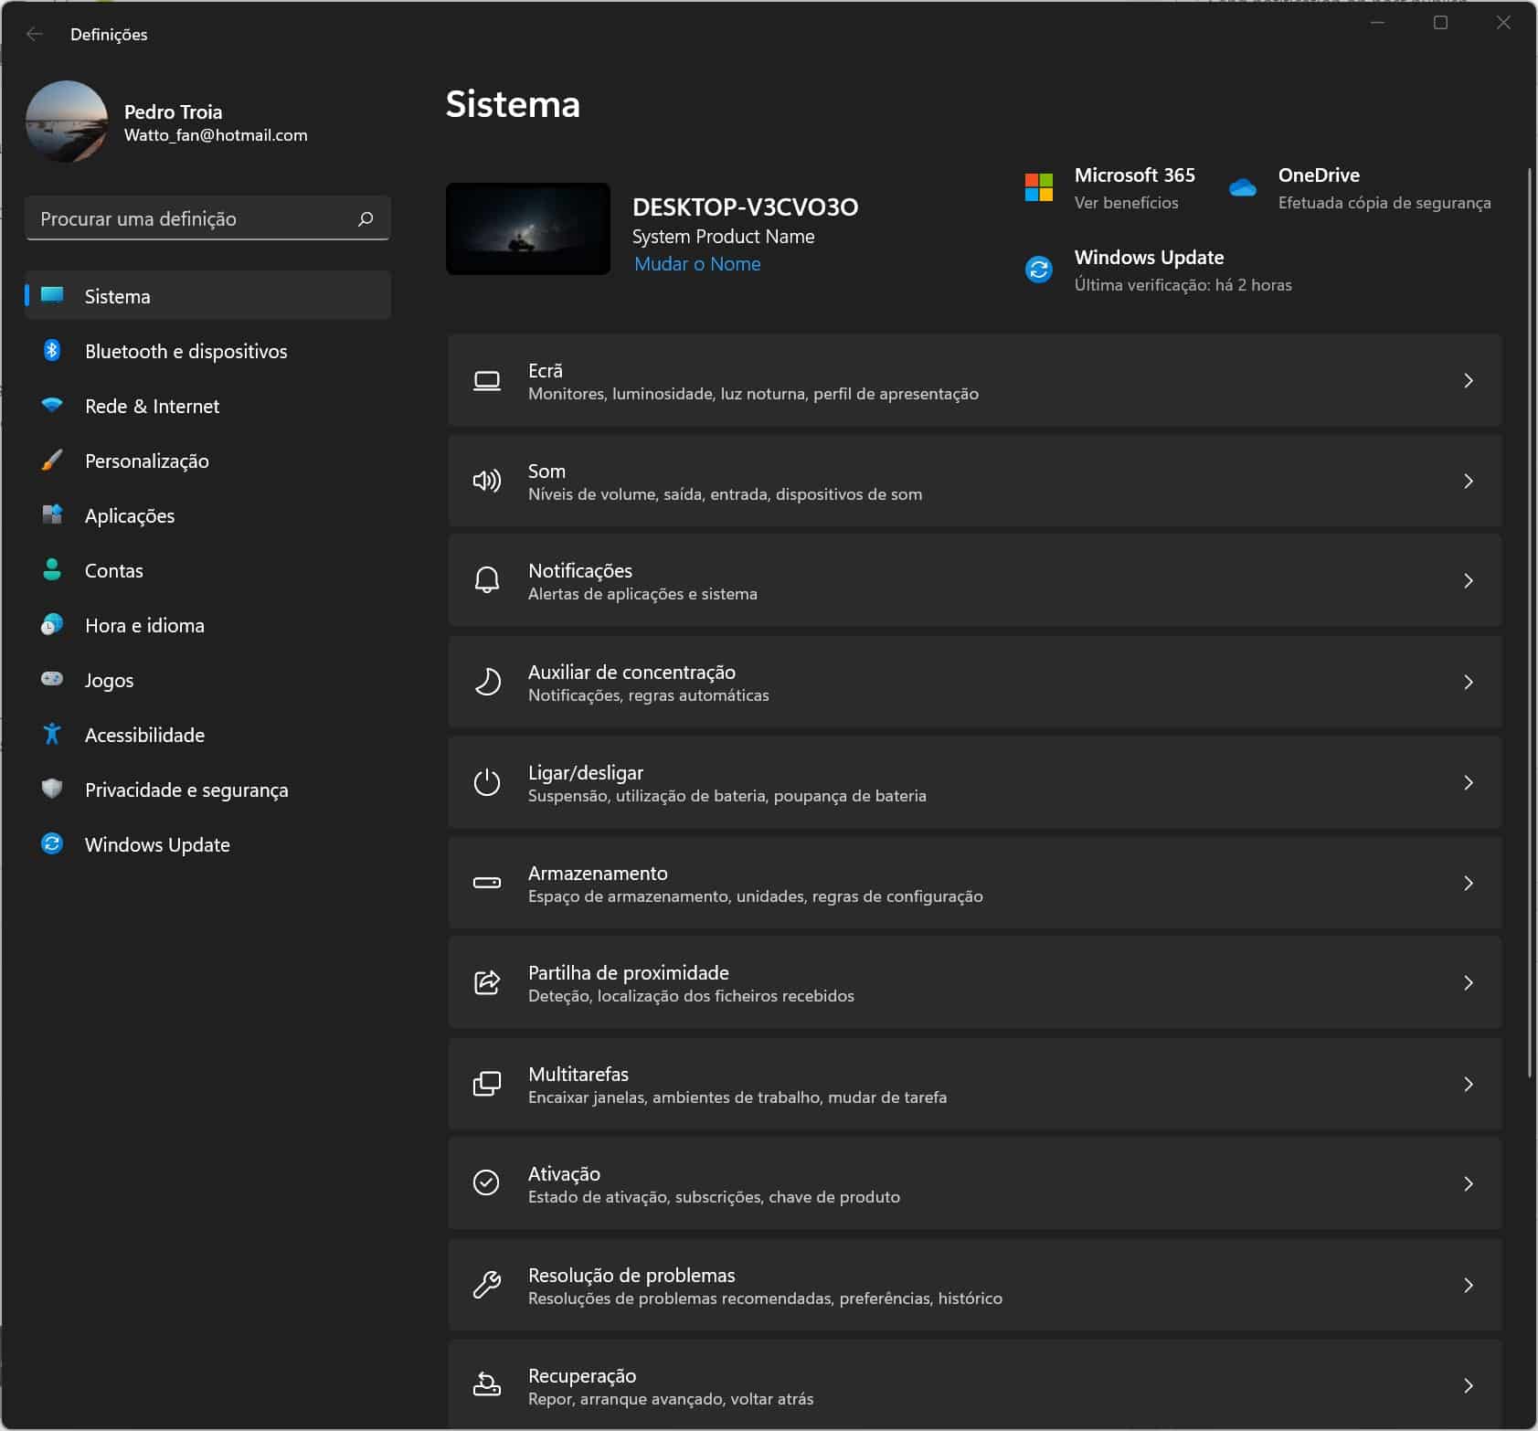Screen dimensions: 1538x1431
Task: Click the Windows Update sync icon in header
Action: [1039, 270]
